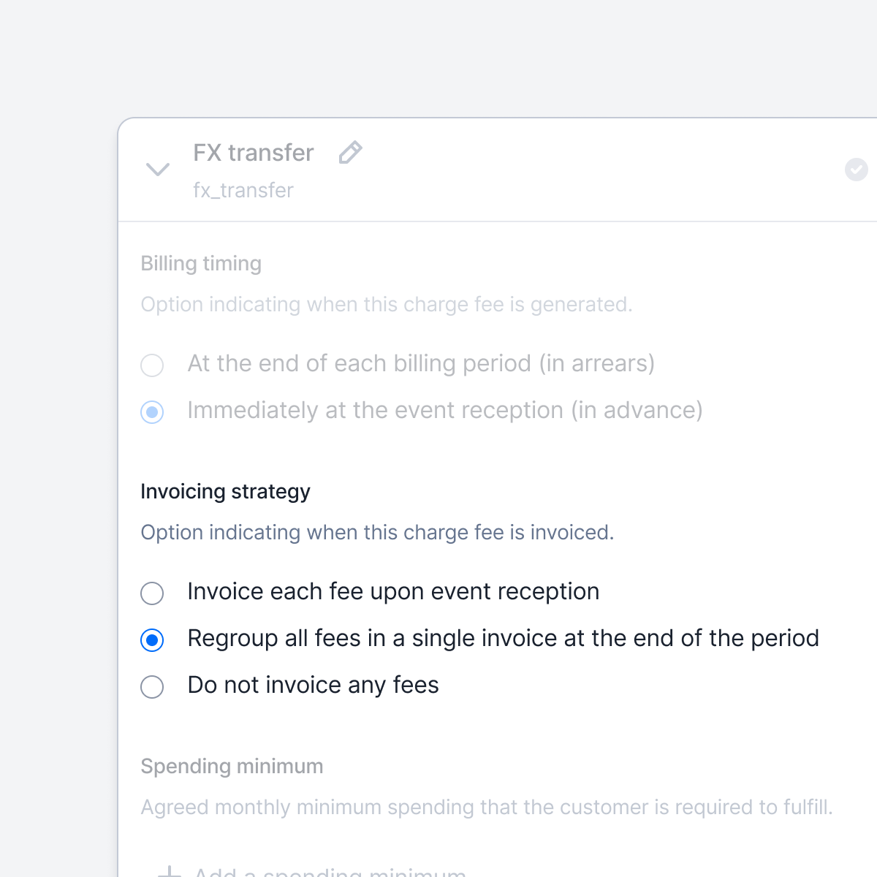877x877 pixels.
Task: Click the 'At the end of each billing period' label
Action: (421, 363)
